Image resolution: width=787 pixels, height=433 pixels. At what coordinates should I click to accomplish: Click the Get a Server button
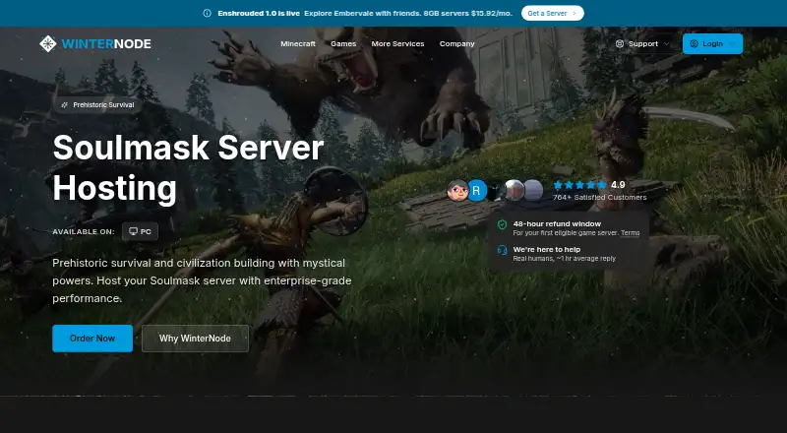[x=552, y=13]
